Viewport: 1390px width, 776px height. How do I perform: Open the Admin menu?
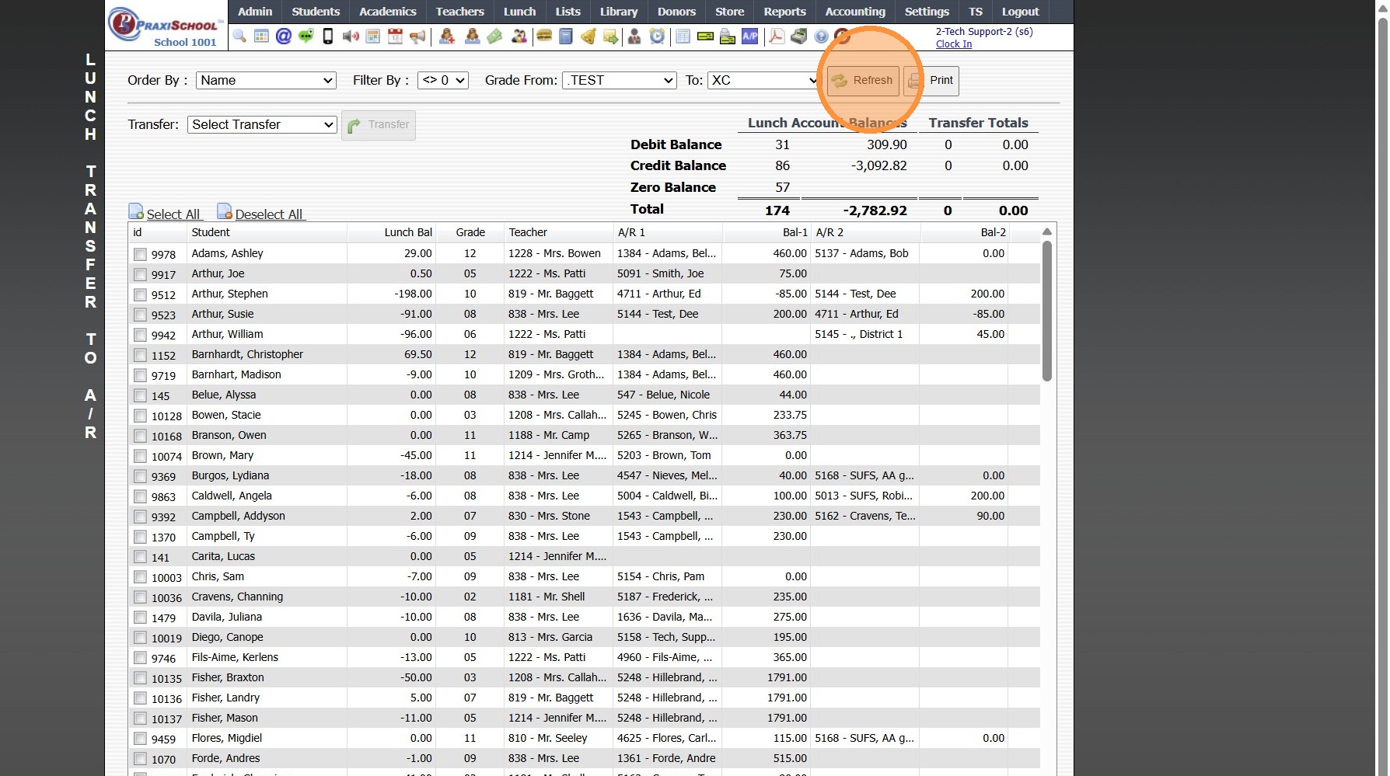255,12
